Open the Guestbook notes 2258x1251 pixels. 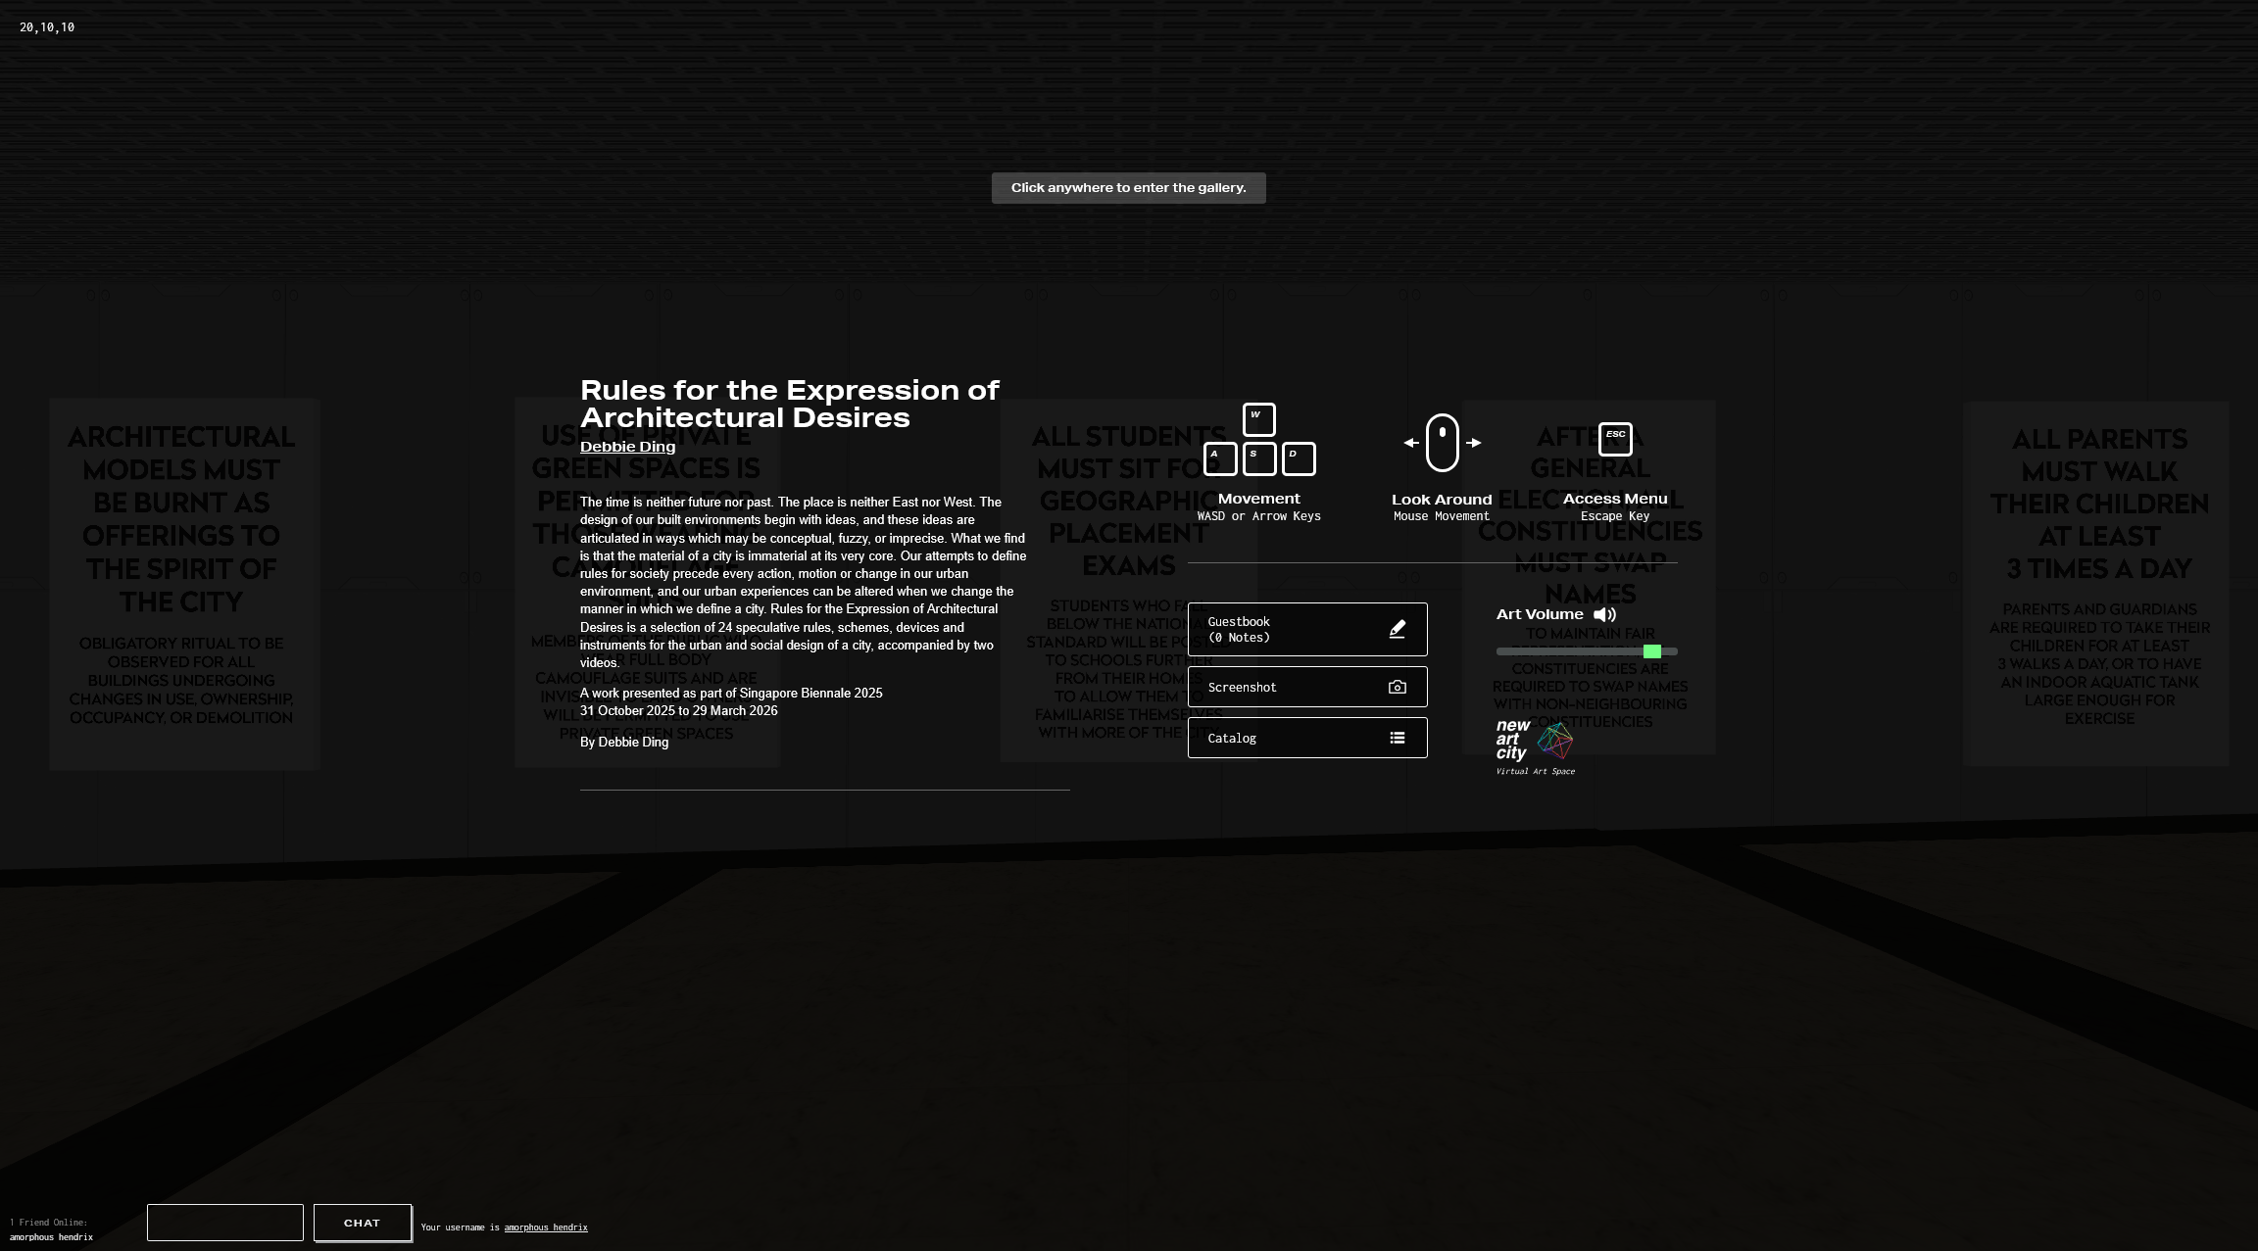(1306, 629)
